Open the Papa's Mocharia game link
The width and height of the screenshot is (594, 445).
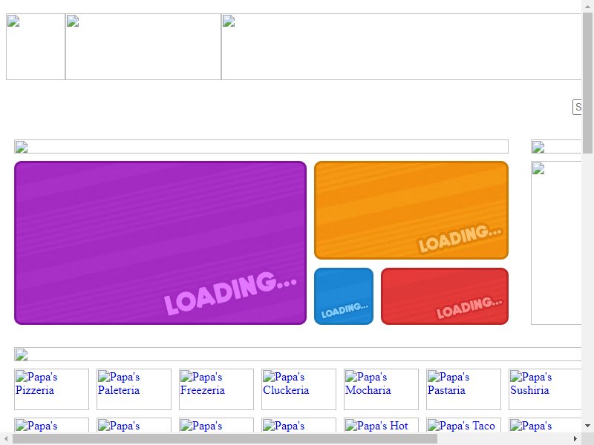tap(381, 389)
